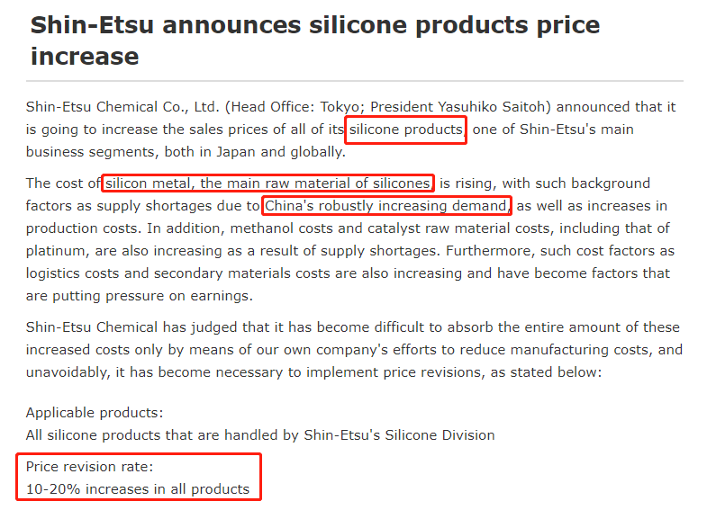Image resolution: width=707 pixels, height=510 pixels.
Task: Click the 'Price revision rate:' label
Action: point(89,467)
